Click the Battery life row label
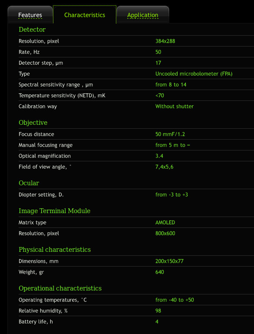The width and height of the screenshot is (254, 334). tap(36, 322)
